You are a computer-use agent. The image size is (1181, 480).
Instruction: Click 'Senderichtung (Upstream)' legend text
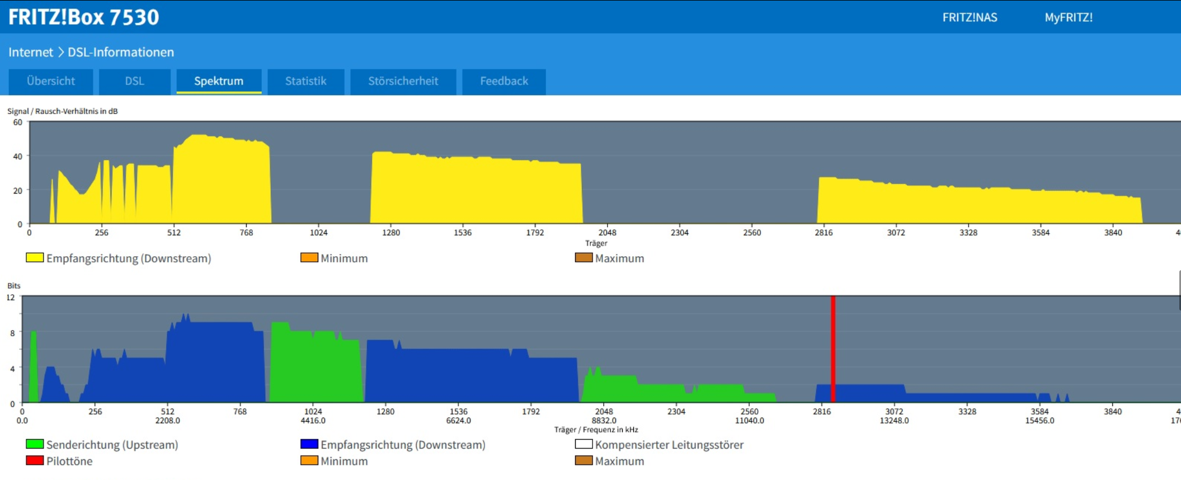click(112, 445)
